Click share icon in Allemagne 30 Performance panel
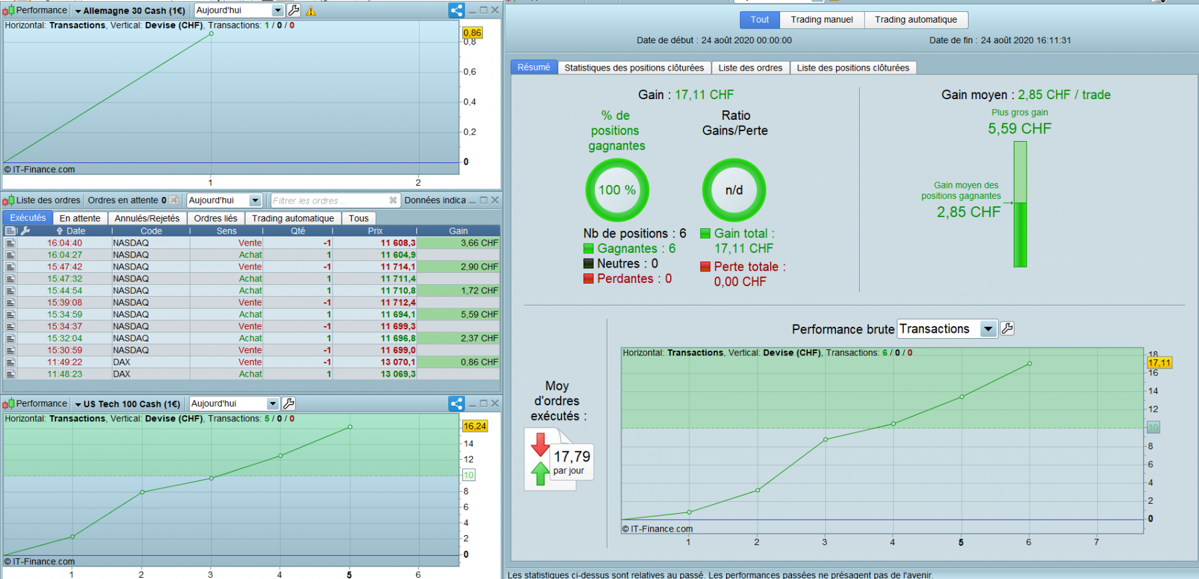The image size is (1199, 579). point(456,11)
